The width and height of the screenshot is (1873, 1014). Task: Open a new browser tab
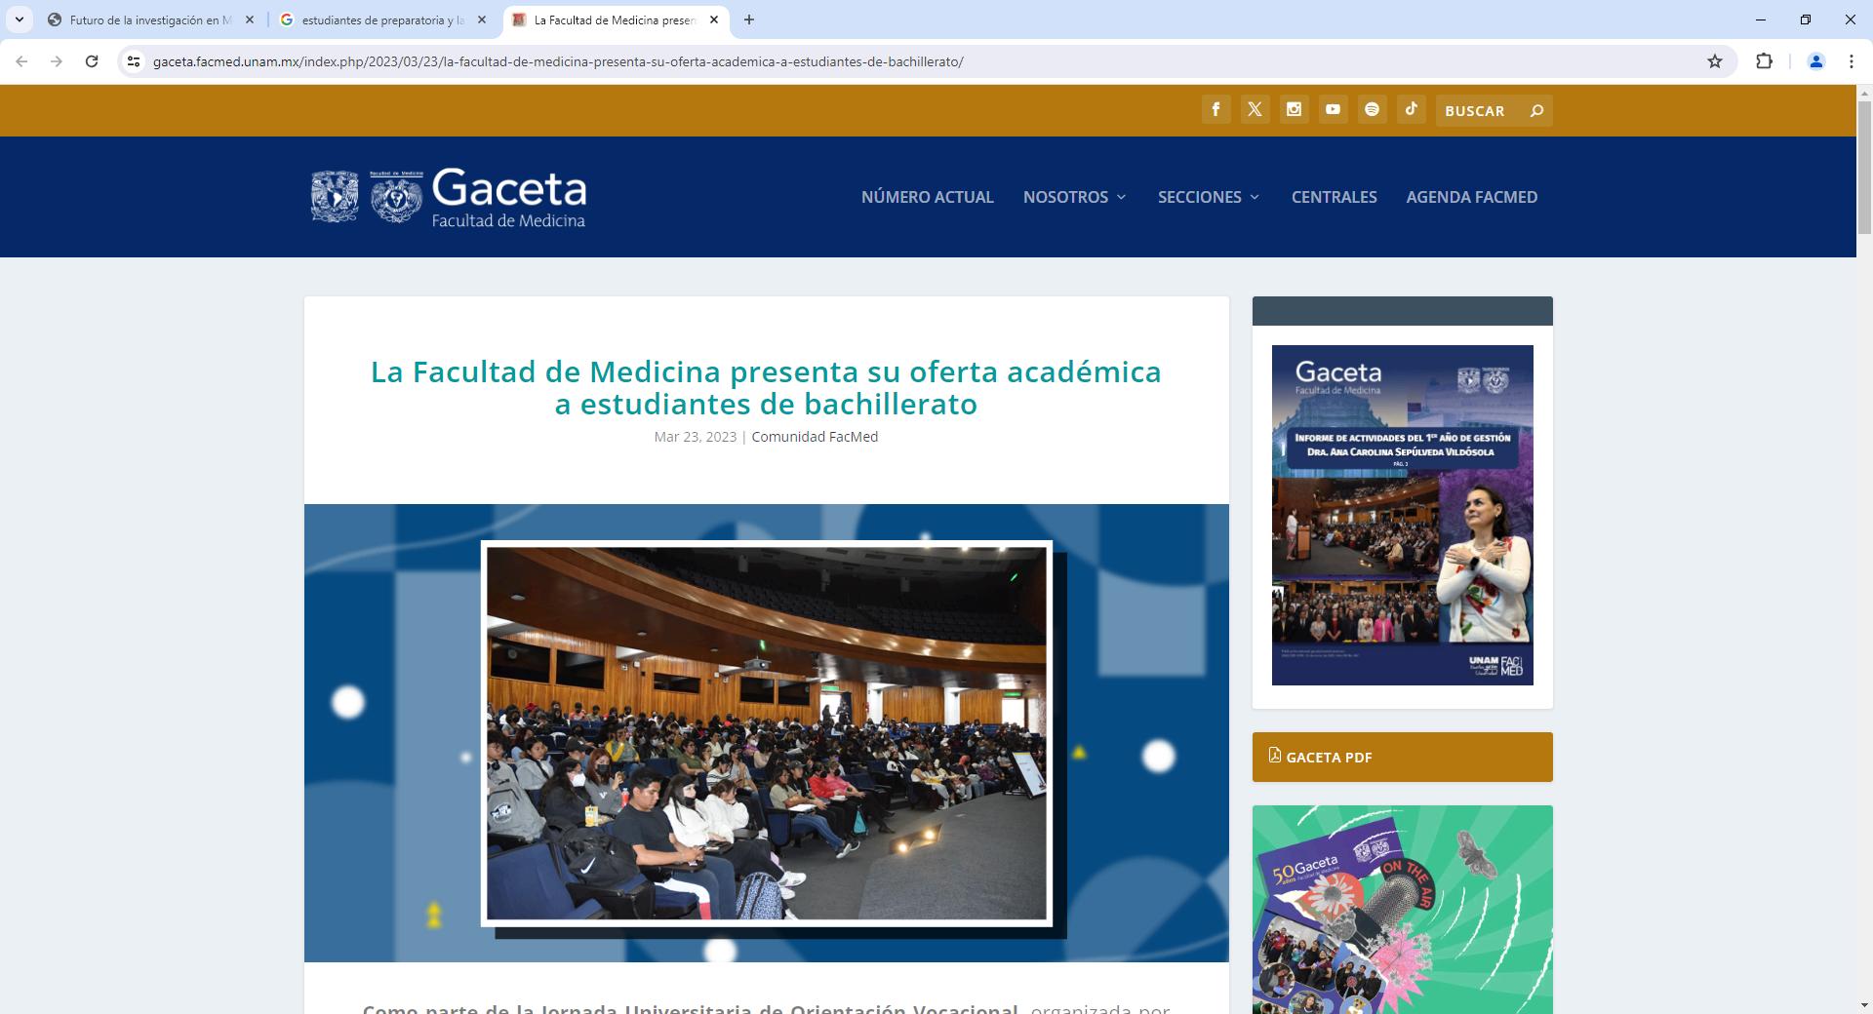pyautogui.click(x=748, y=19)
